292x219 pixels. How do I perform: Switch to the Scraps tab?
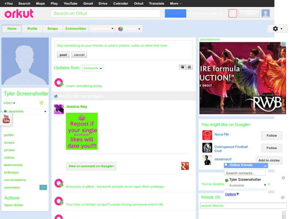click(53, 29)
